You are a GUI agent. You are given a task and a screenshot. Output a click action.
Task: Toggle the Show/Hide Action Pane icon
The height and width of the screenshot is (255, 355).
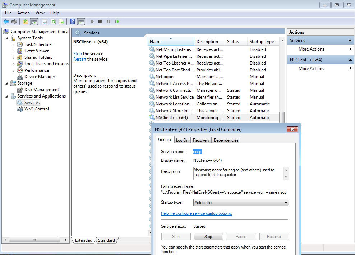(81, 22)
